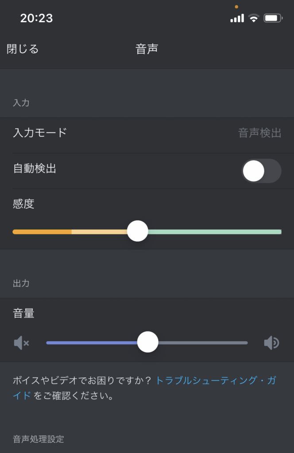
Task: Toggle the 自動検出 switch
Action: click(x=261, y=171)
